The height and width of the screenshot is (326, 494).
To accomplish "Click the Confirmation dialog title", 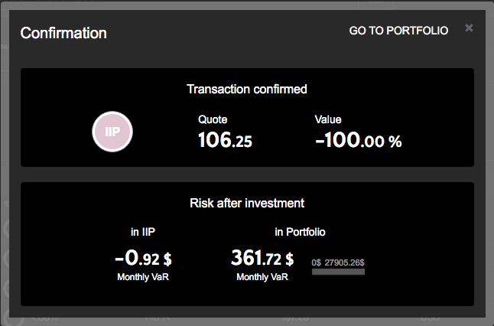I will tap(63, 33).
